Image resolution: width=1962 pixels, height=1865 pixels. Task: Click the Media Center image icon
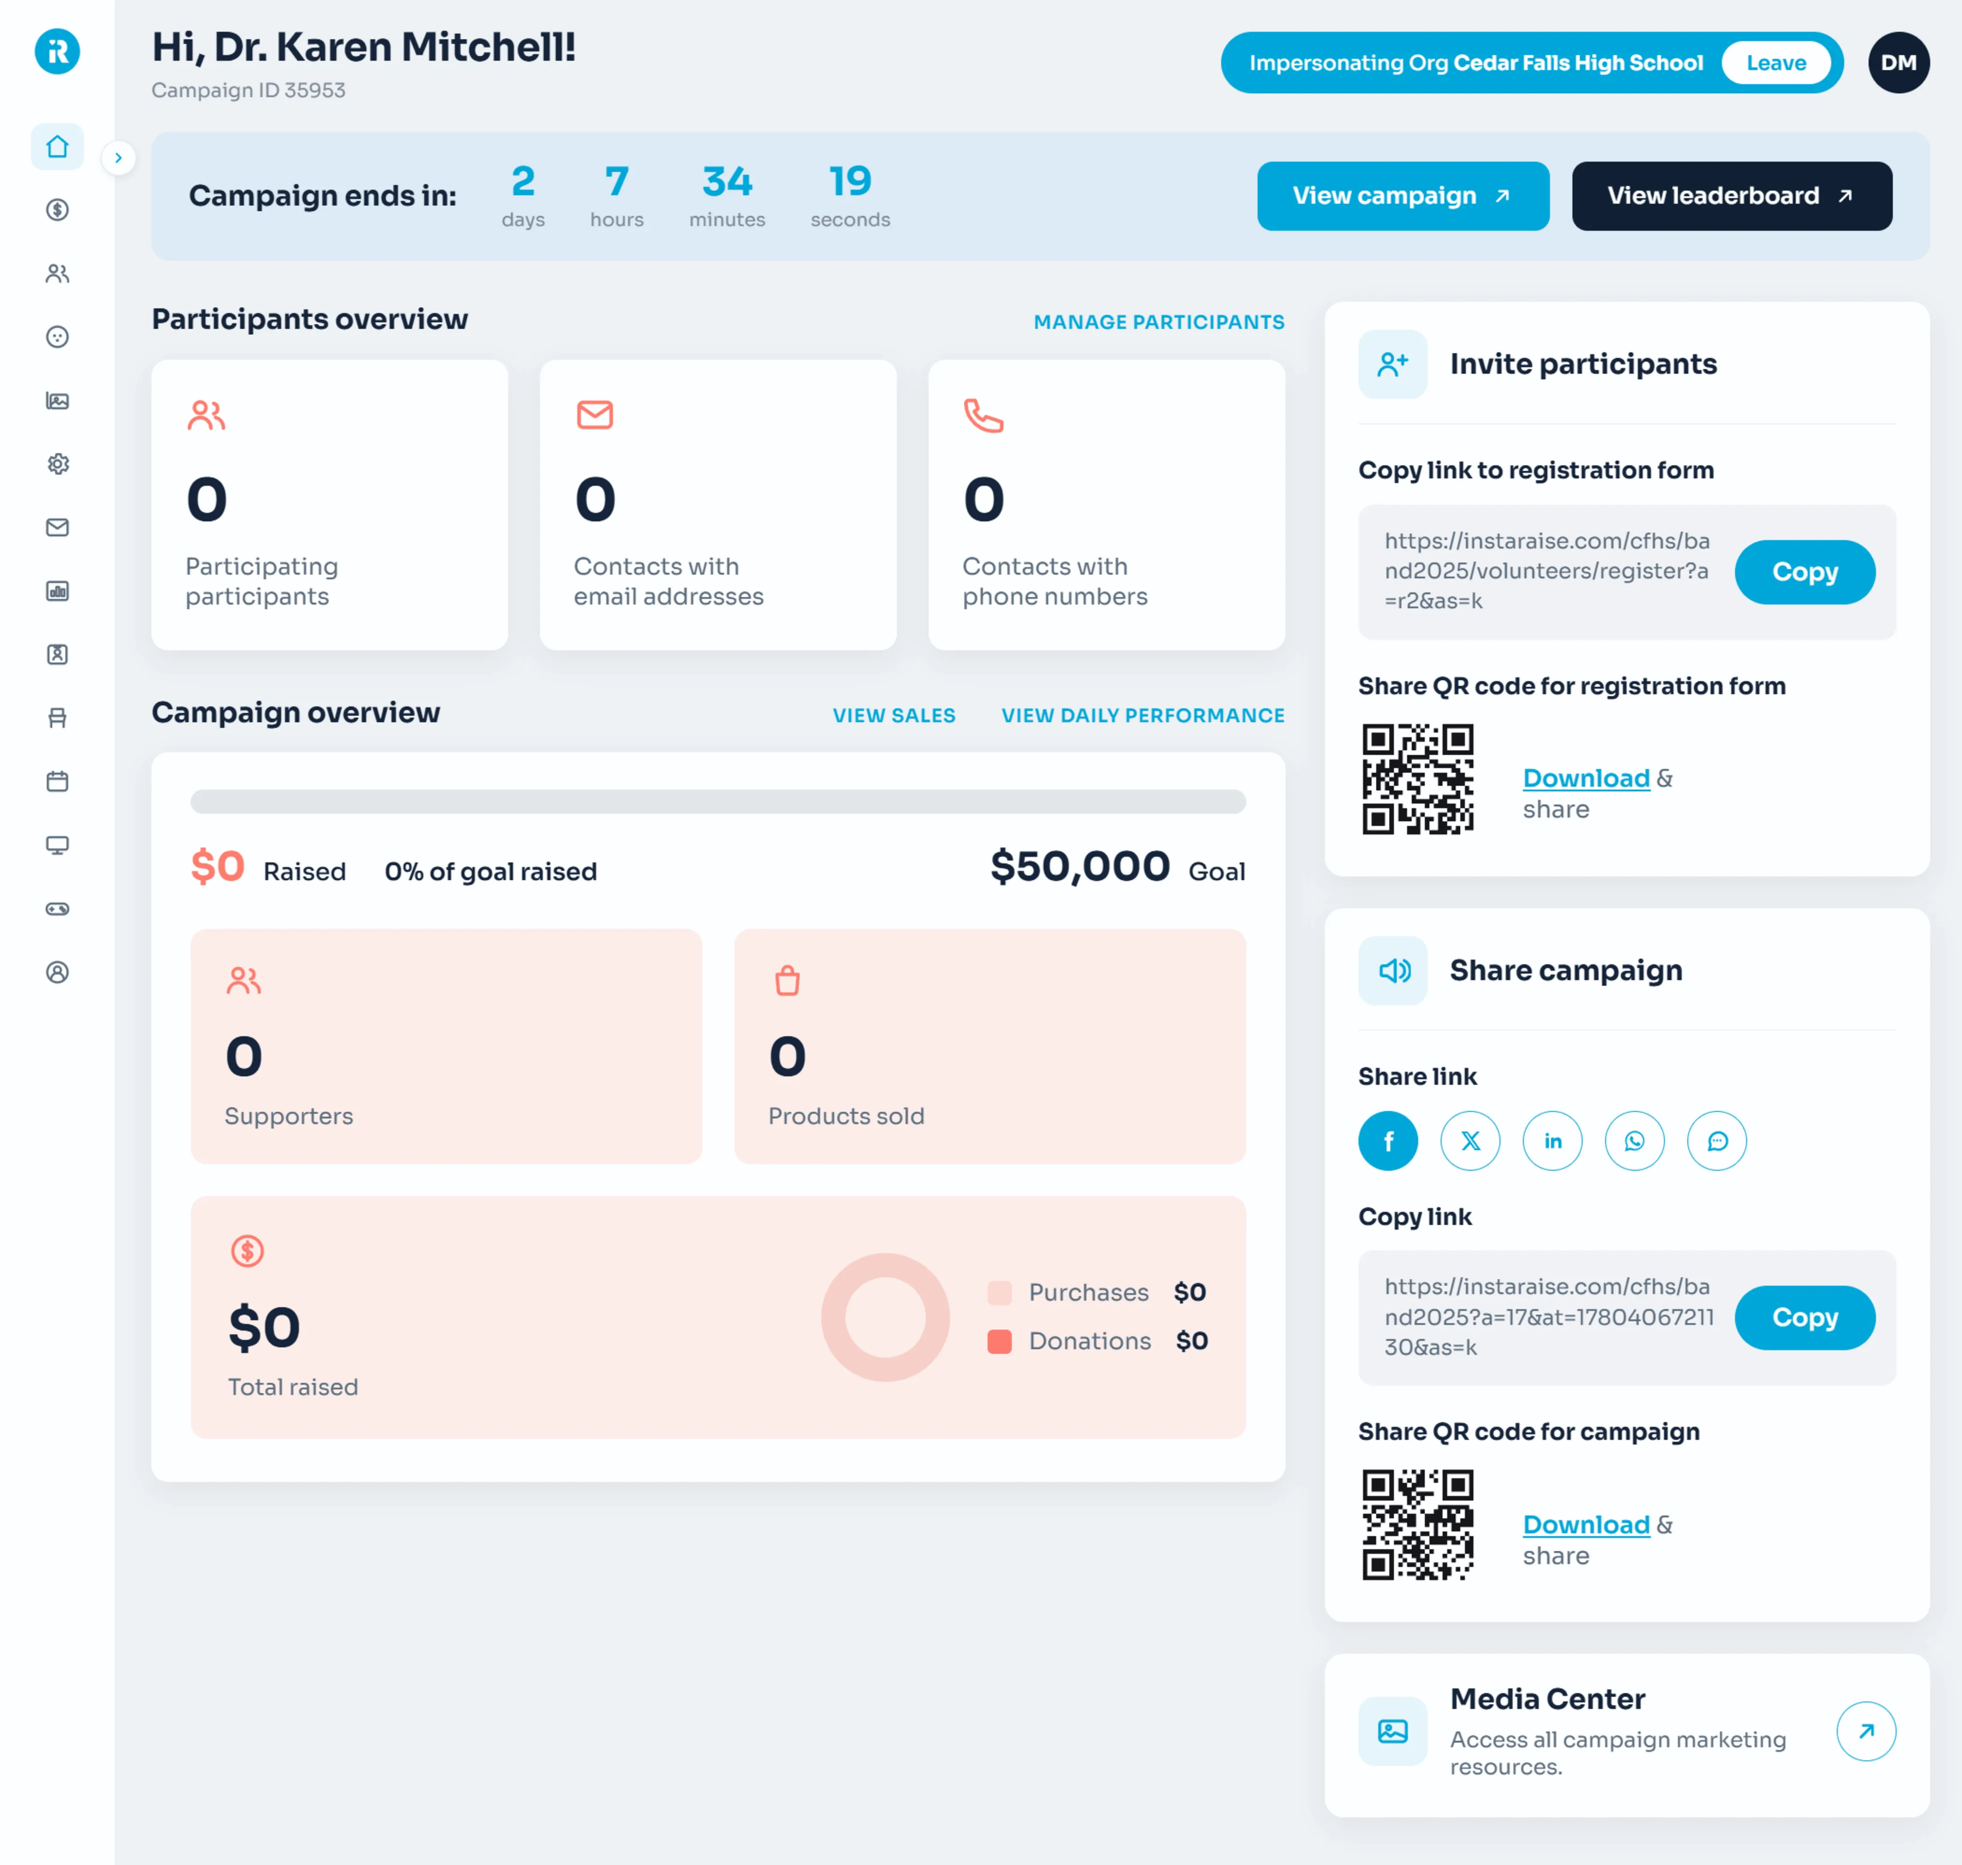pos(1392,1731)
